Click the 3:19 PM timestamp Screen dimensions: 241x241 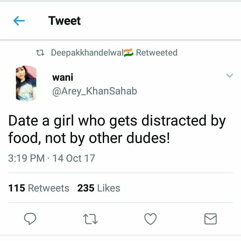[26, 158]
